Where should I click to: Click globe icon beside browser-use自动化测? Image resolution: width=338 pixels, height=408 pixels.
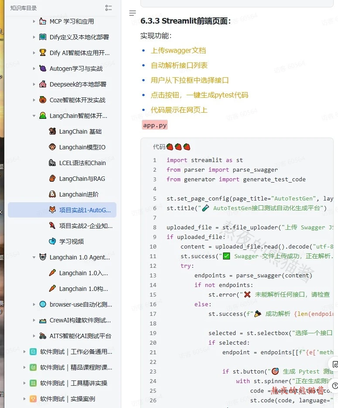[43, 304]
